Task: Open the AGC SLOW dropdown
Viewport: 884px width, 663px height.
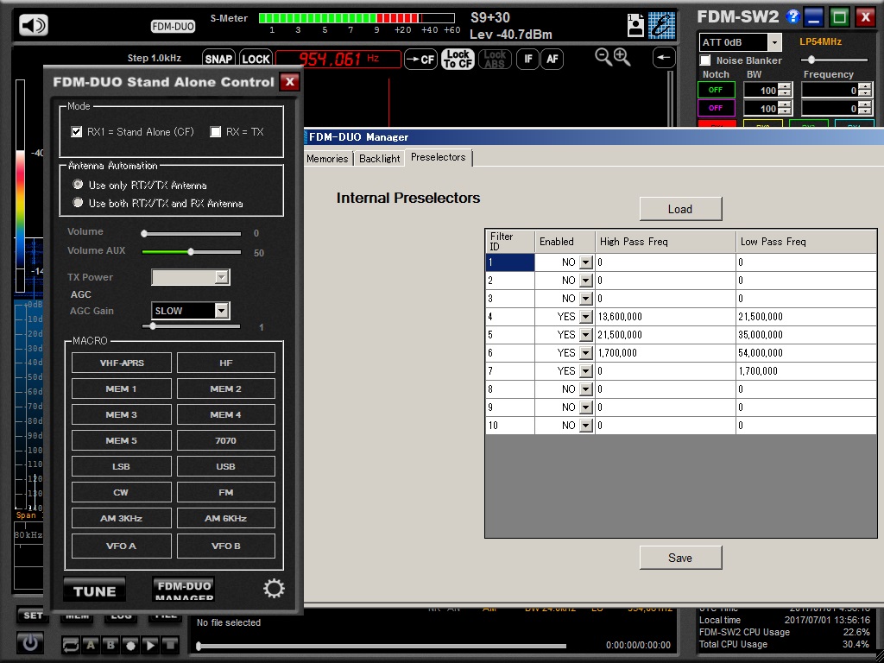Action: click(x=222, y=311)
